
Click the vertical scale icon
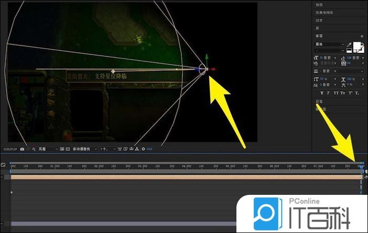point(316,79)
